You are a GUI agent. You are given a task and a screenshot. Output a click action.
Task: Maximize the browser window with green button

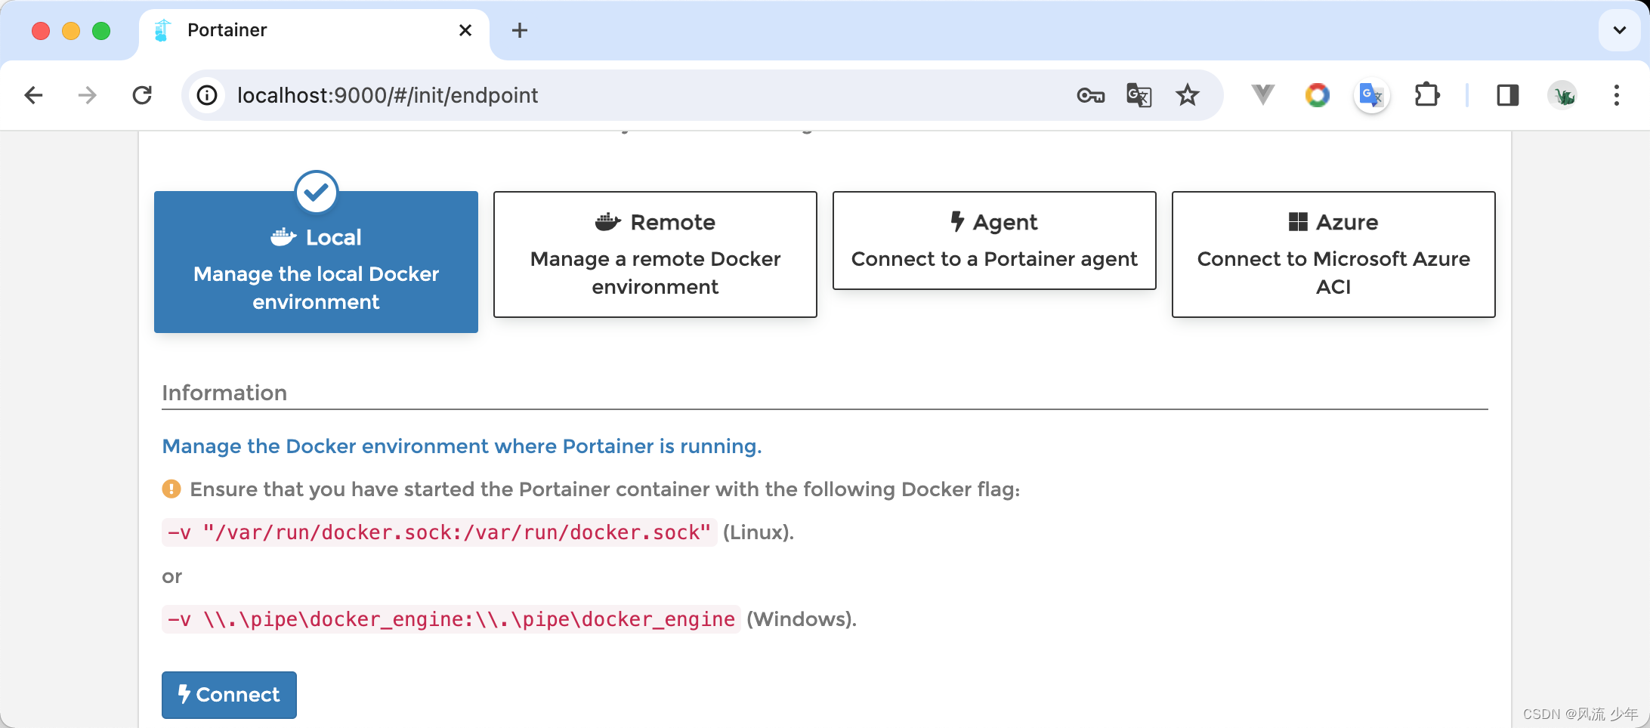(x=101, y=31)
